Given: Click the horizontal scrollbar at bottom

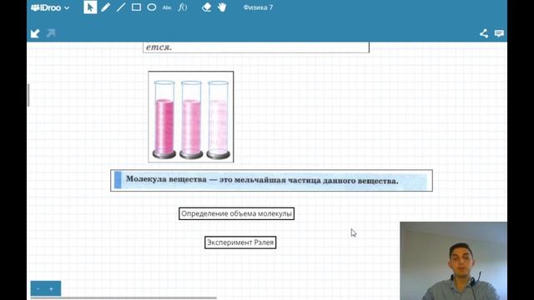Looking at the screenshot, I should [123, 298].
